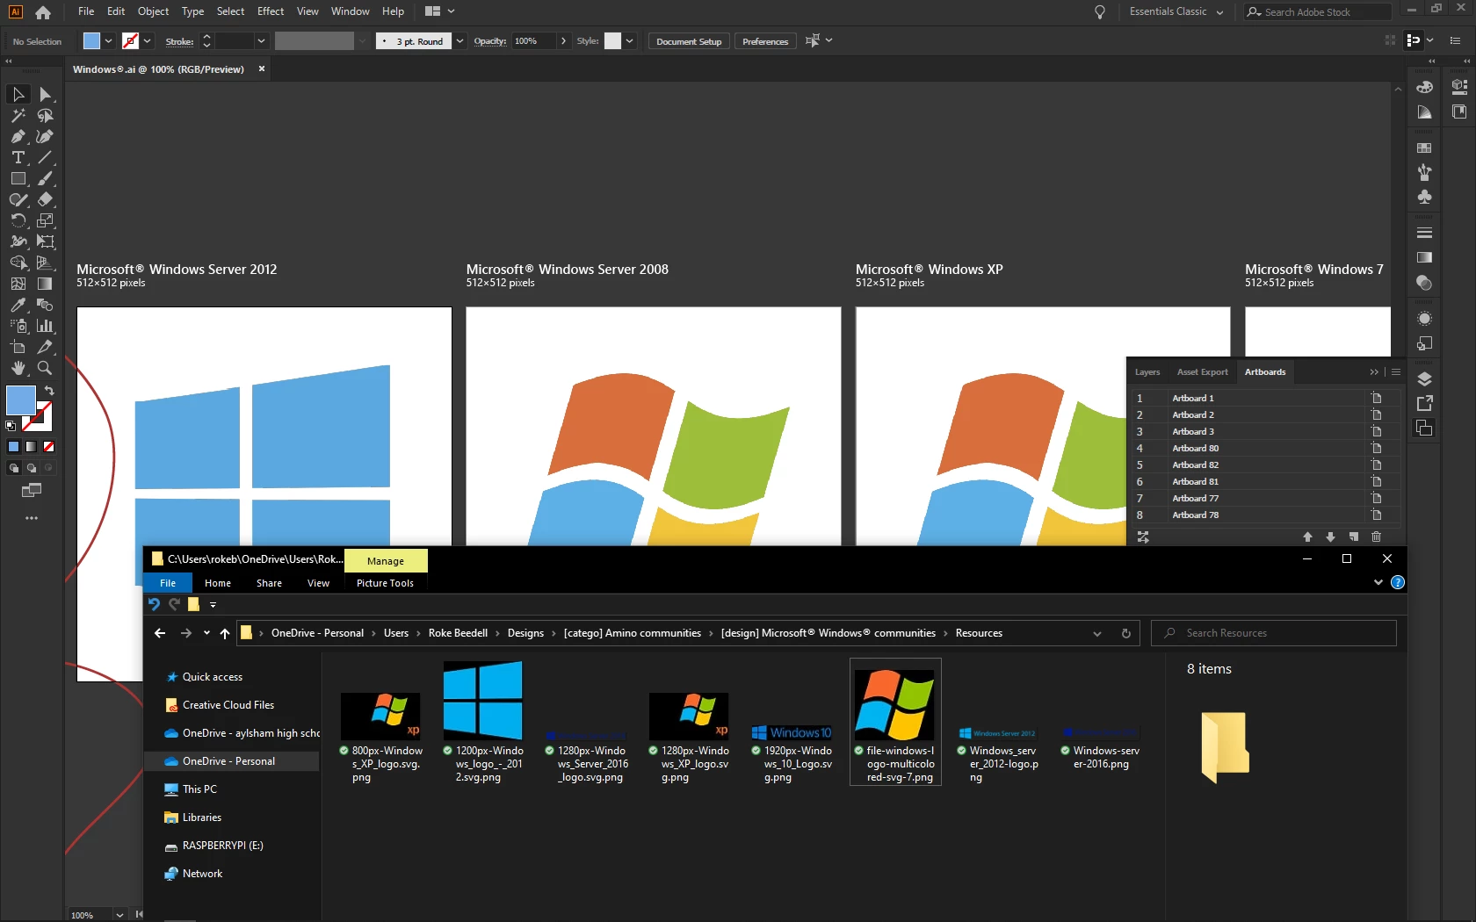This screenshot has height=922, width=1476.
Task: Choose the Column Graph tool
Action: 45,326
